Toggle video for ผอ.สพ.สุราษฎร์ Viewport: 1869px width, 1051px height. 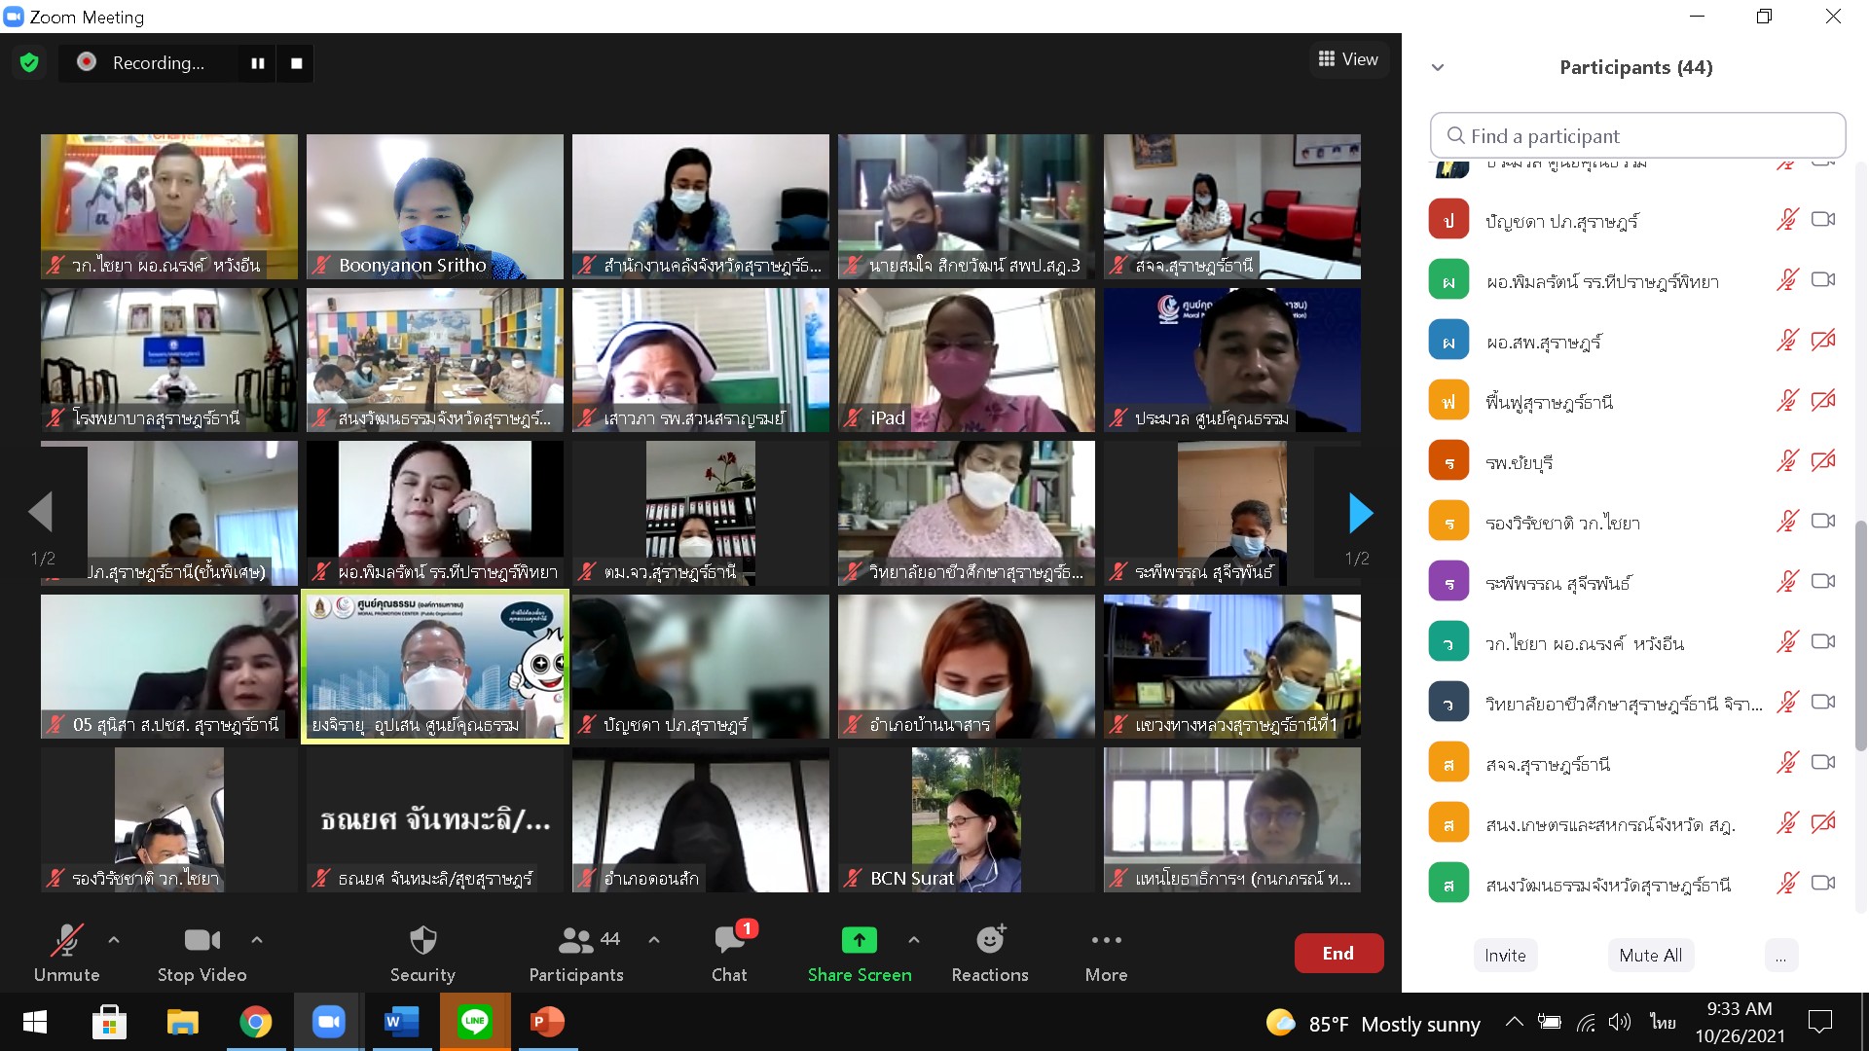(1823, 341)
